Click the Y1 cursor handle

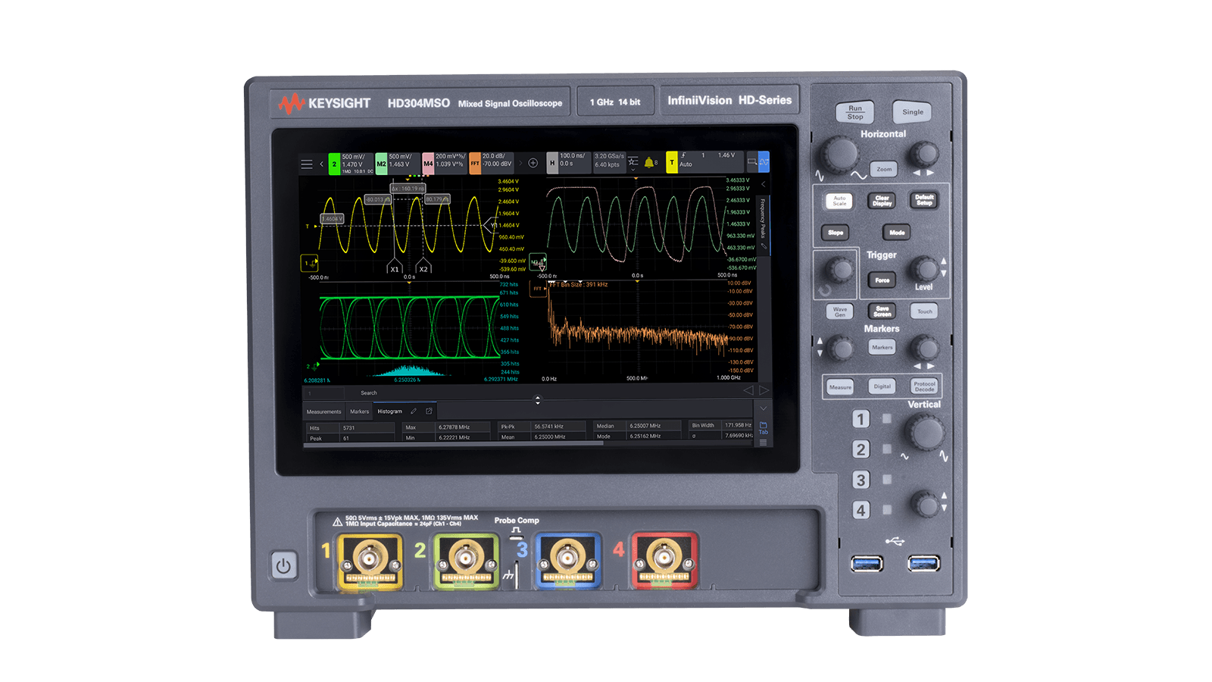tap(493, 225)
